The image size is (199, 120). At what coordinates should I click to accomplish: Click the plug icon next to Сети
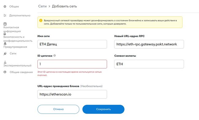pyautogui.click(x=5, y=54)
